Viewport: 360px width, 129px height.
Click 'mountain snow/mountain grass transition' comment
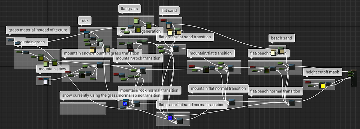coord(102,53)
